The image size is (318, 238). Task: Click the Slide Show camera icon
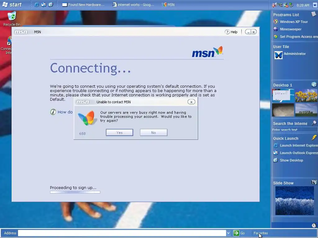(x=314, y=182)
